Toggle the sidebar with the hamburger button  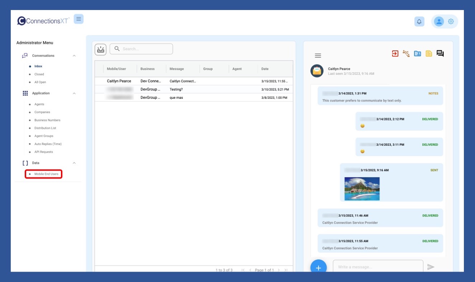pos(79,19)
